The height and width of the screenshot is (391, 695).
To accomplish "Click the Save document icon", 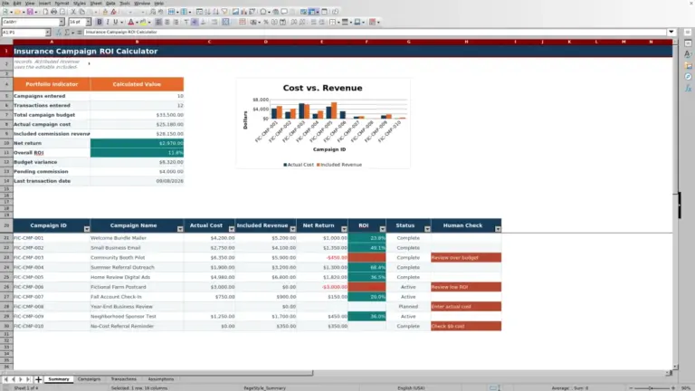I will coord(30,12).
